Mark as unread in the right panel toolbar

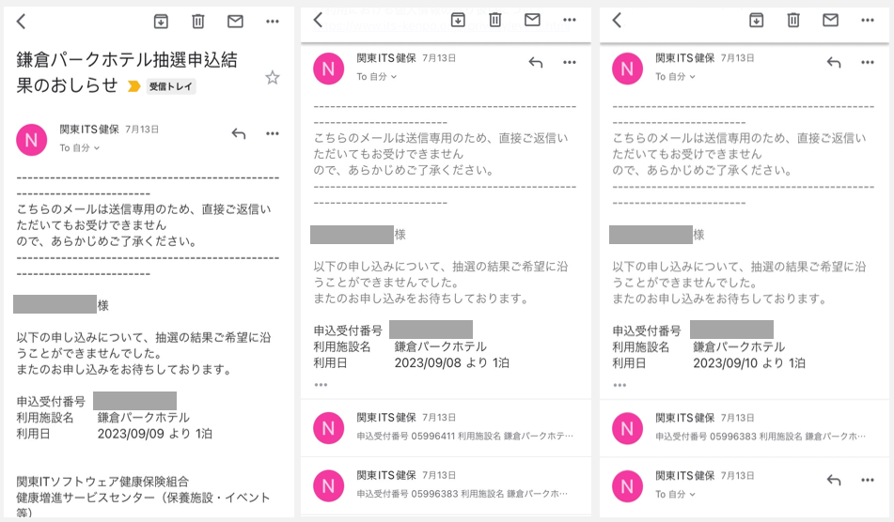(x=830, y=20)
